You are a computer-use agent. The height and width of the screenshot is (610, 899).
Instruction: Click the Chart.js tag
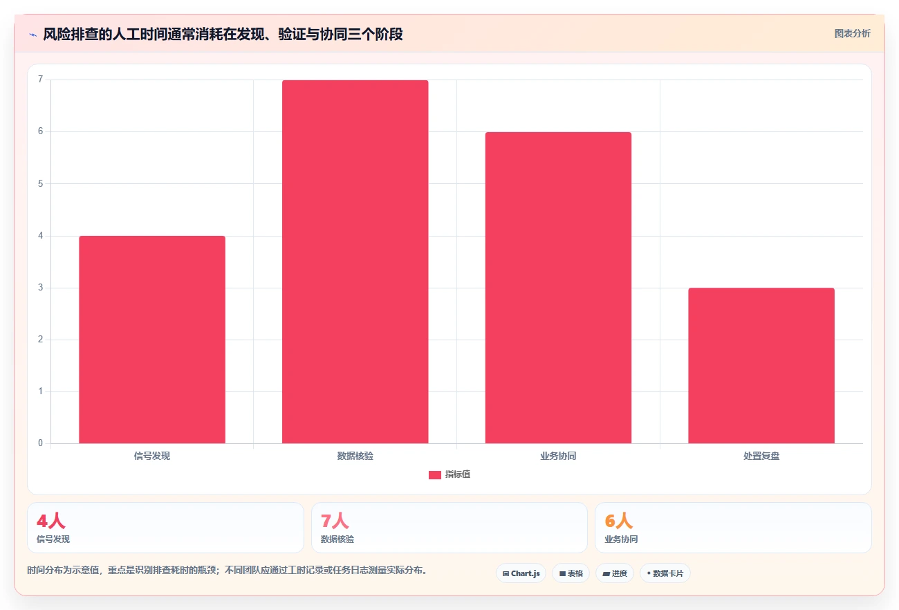coord(521,573)
